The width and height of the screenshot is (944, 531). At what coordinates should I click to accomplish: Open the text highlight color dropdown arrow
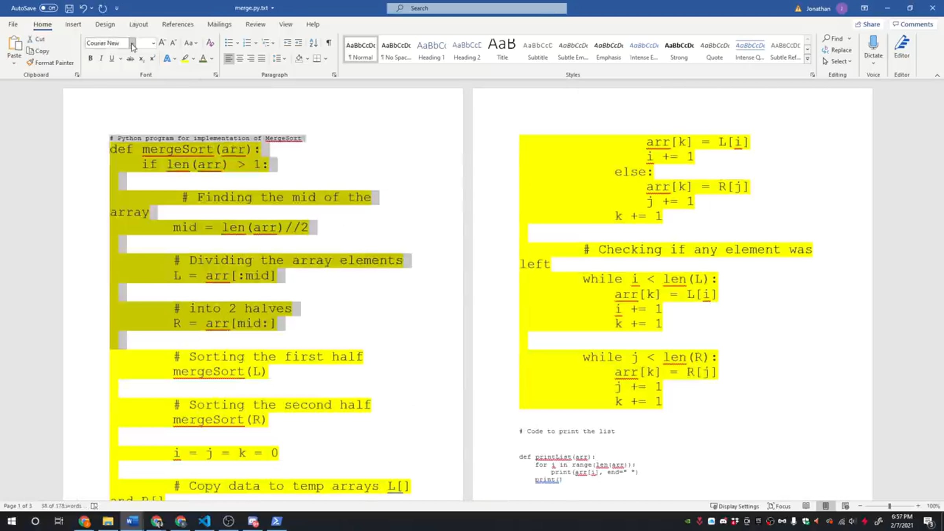click(194, 59)
